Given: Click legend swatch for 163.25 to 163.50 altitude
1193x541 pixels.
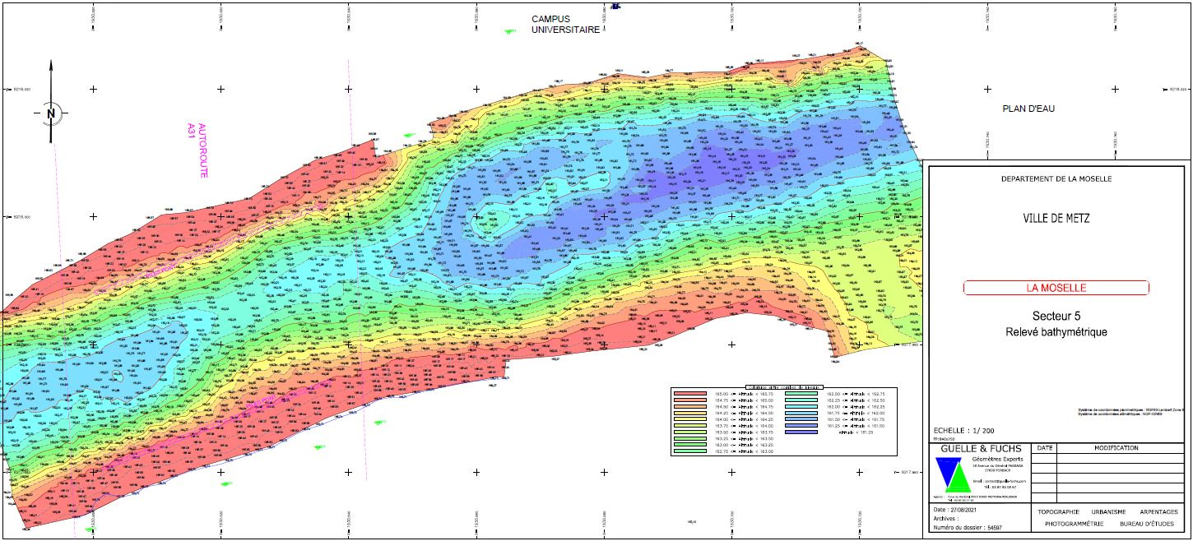Looking at the screenshot, I should pyautogui.click(x=690, y=438).
